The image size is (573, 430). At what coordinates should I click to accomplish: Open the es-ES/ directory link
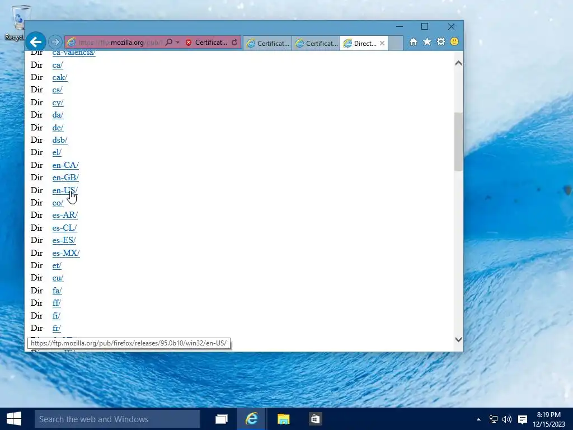click(x=64, y=241)
